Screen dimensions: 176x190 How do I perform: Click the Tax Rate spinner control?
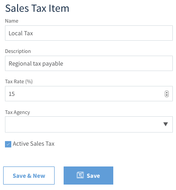[167, 94]
